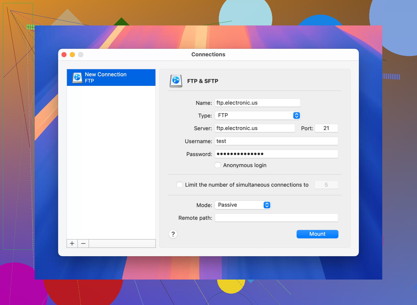The height and width of the screenshot is (305, 417).
Task: Click the Server address field
Action: [255, 128]
